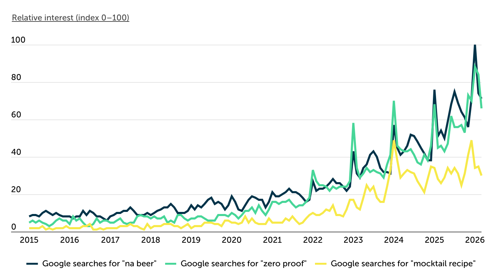The image size is (503, 277).
Task: Click the 100 y-axis label
Action: (x=18, y=40)
